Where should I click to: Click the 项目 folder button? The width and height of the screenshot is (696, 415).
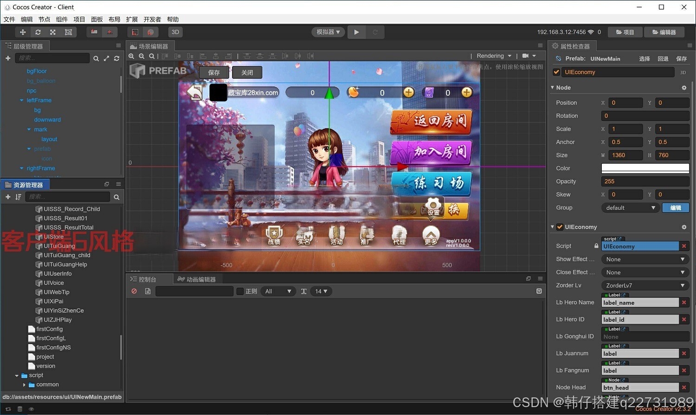[x=625, y=32]
